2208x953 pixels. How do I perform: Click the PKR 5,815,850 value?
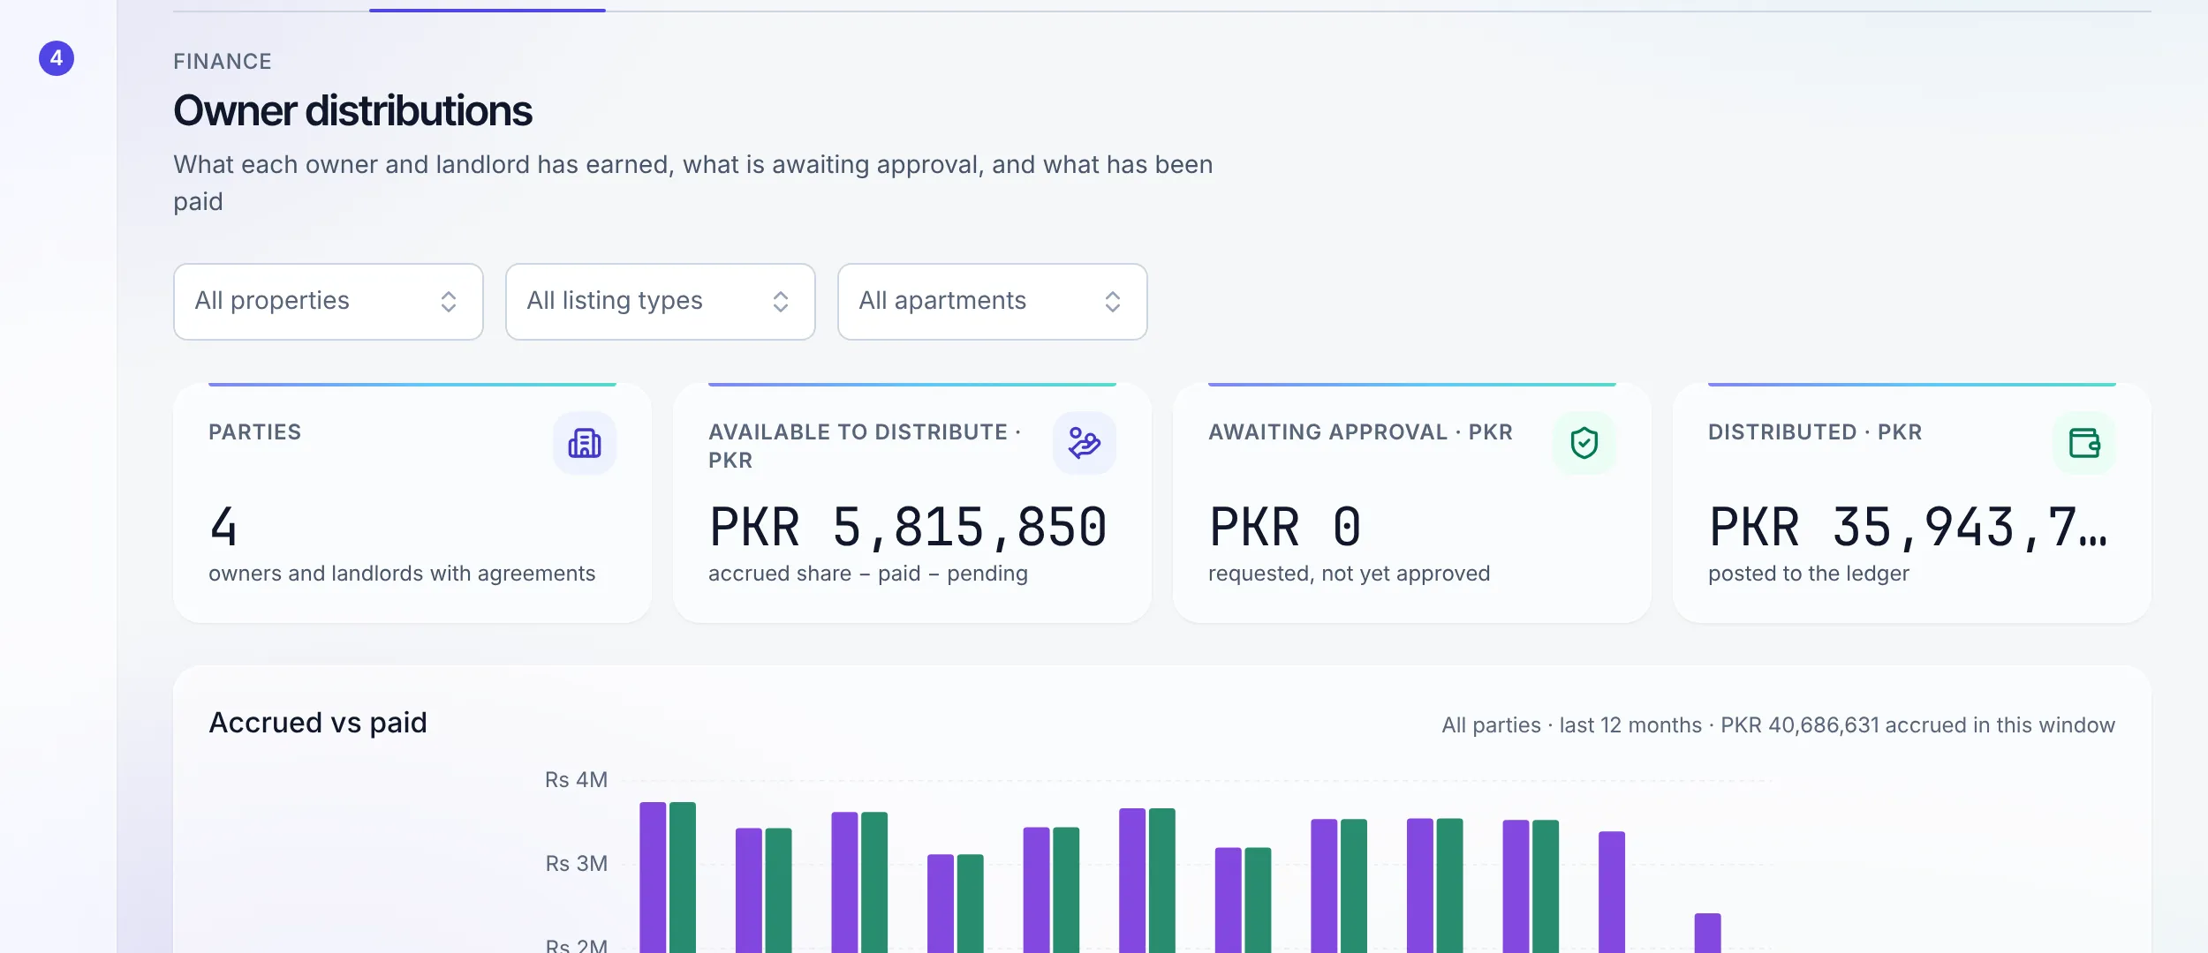pyautogui.click(x=908, y=528)
